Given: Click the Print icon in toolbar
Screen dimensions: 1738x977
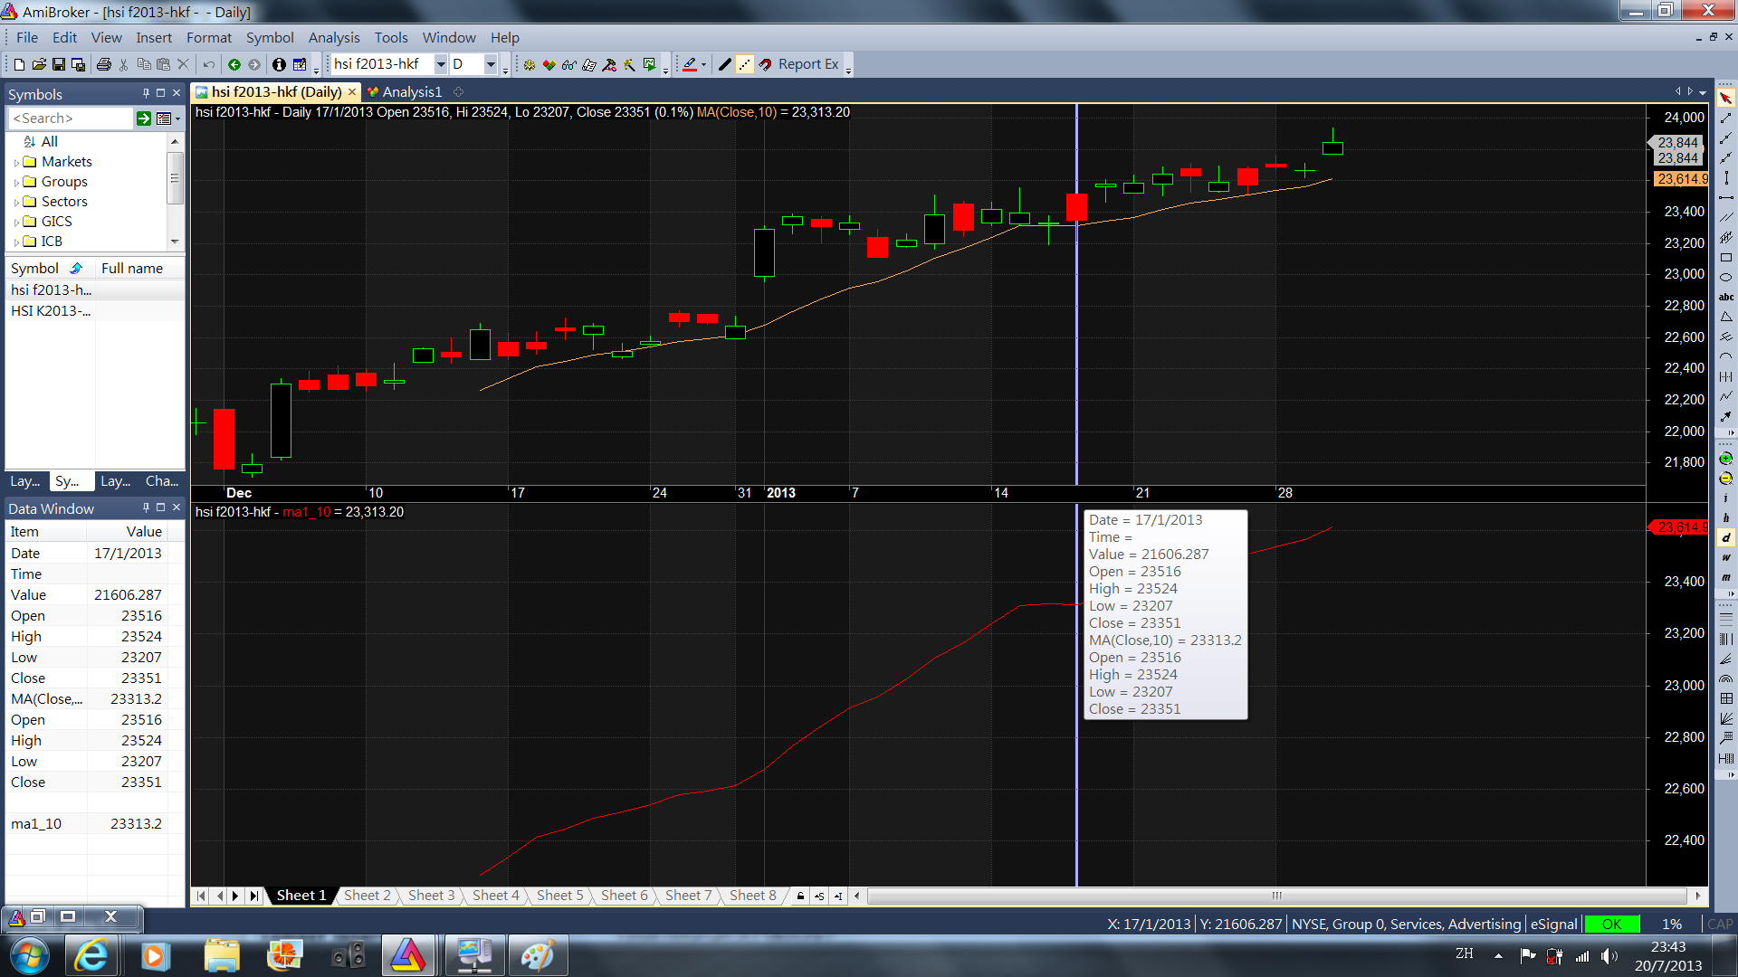Looking at the screenshot, I should pos(103,64).
